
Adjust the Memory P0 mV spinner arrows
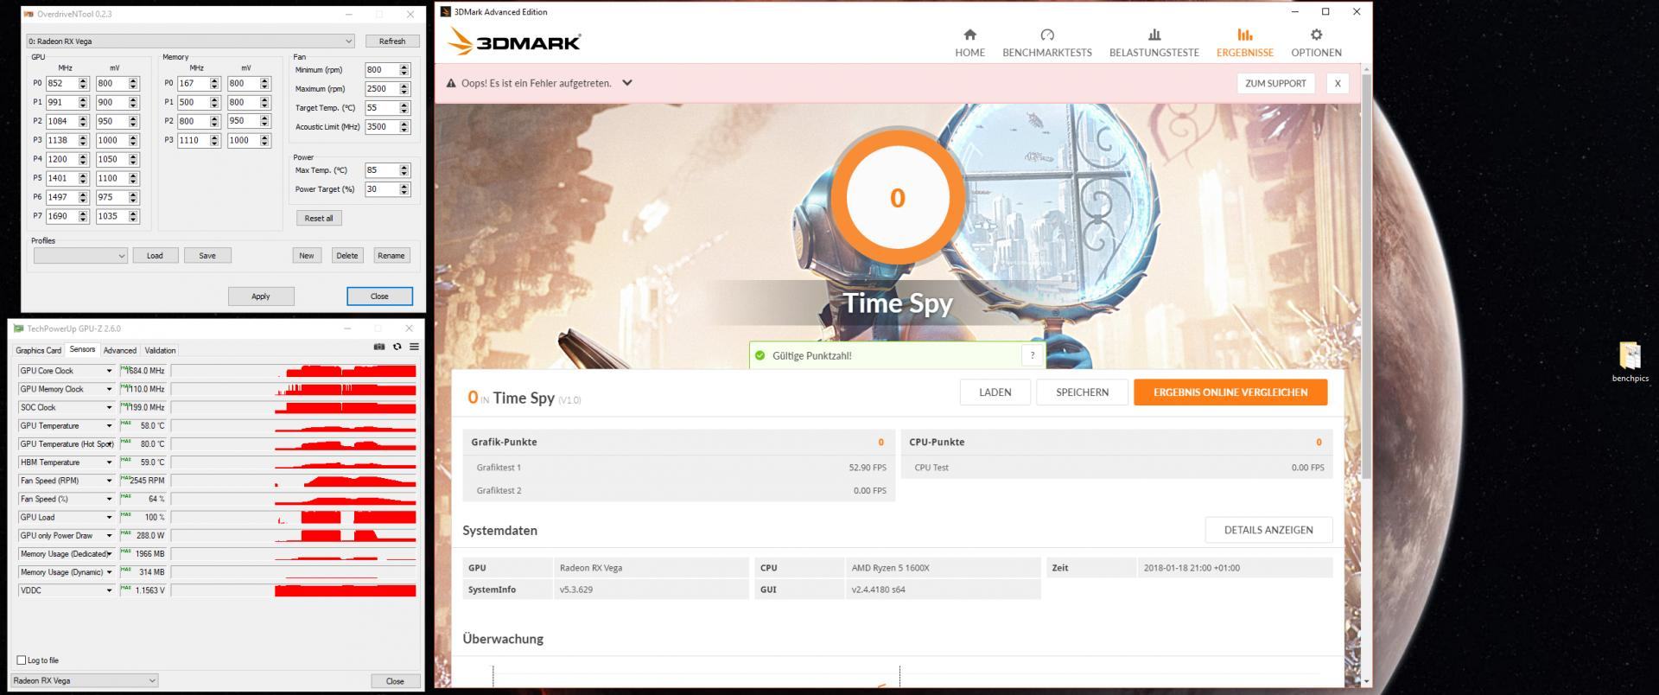point(264,84)
